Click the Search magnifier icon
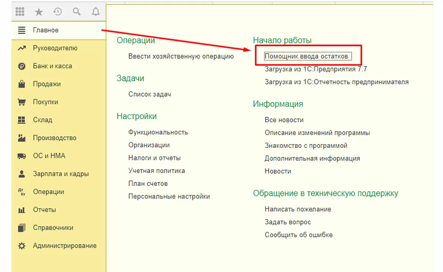 [76, 12]
